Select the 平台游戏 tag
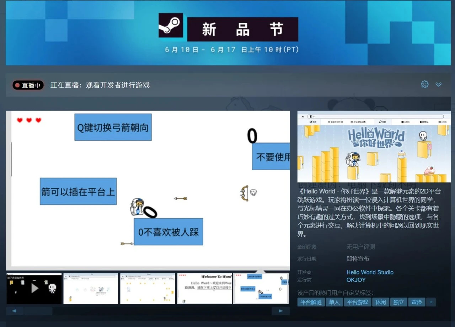The width and height of the screenshot is (455, 327). tap(357, 302)
